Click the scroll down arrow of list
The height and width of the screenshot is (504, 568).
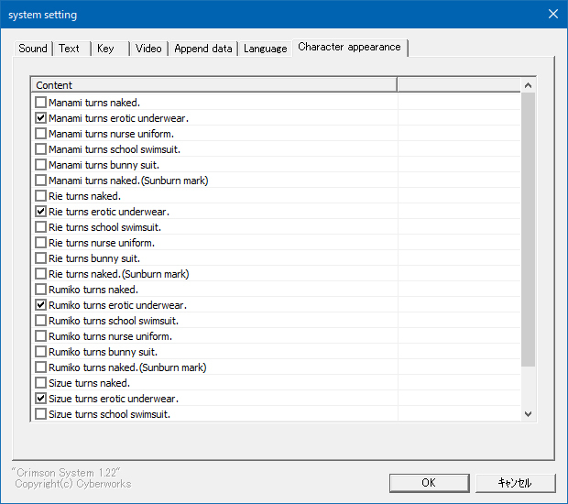point(529,414)
